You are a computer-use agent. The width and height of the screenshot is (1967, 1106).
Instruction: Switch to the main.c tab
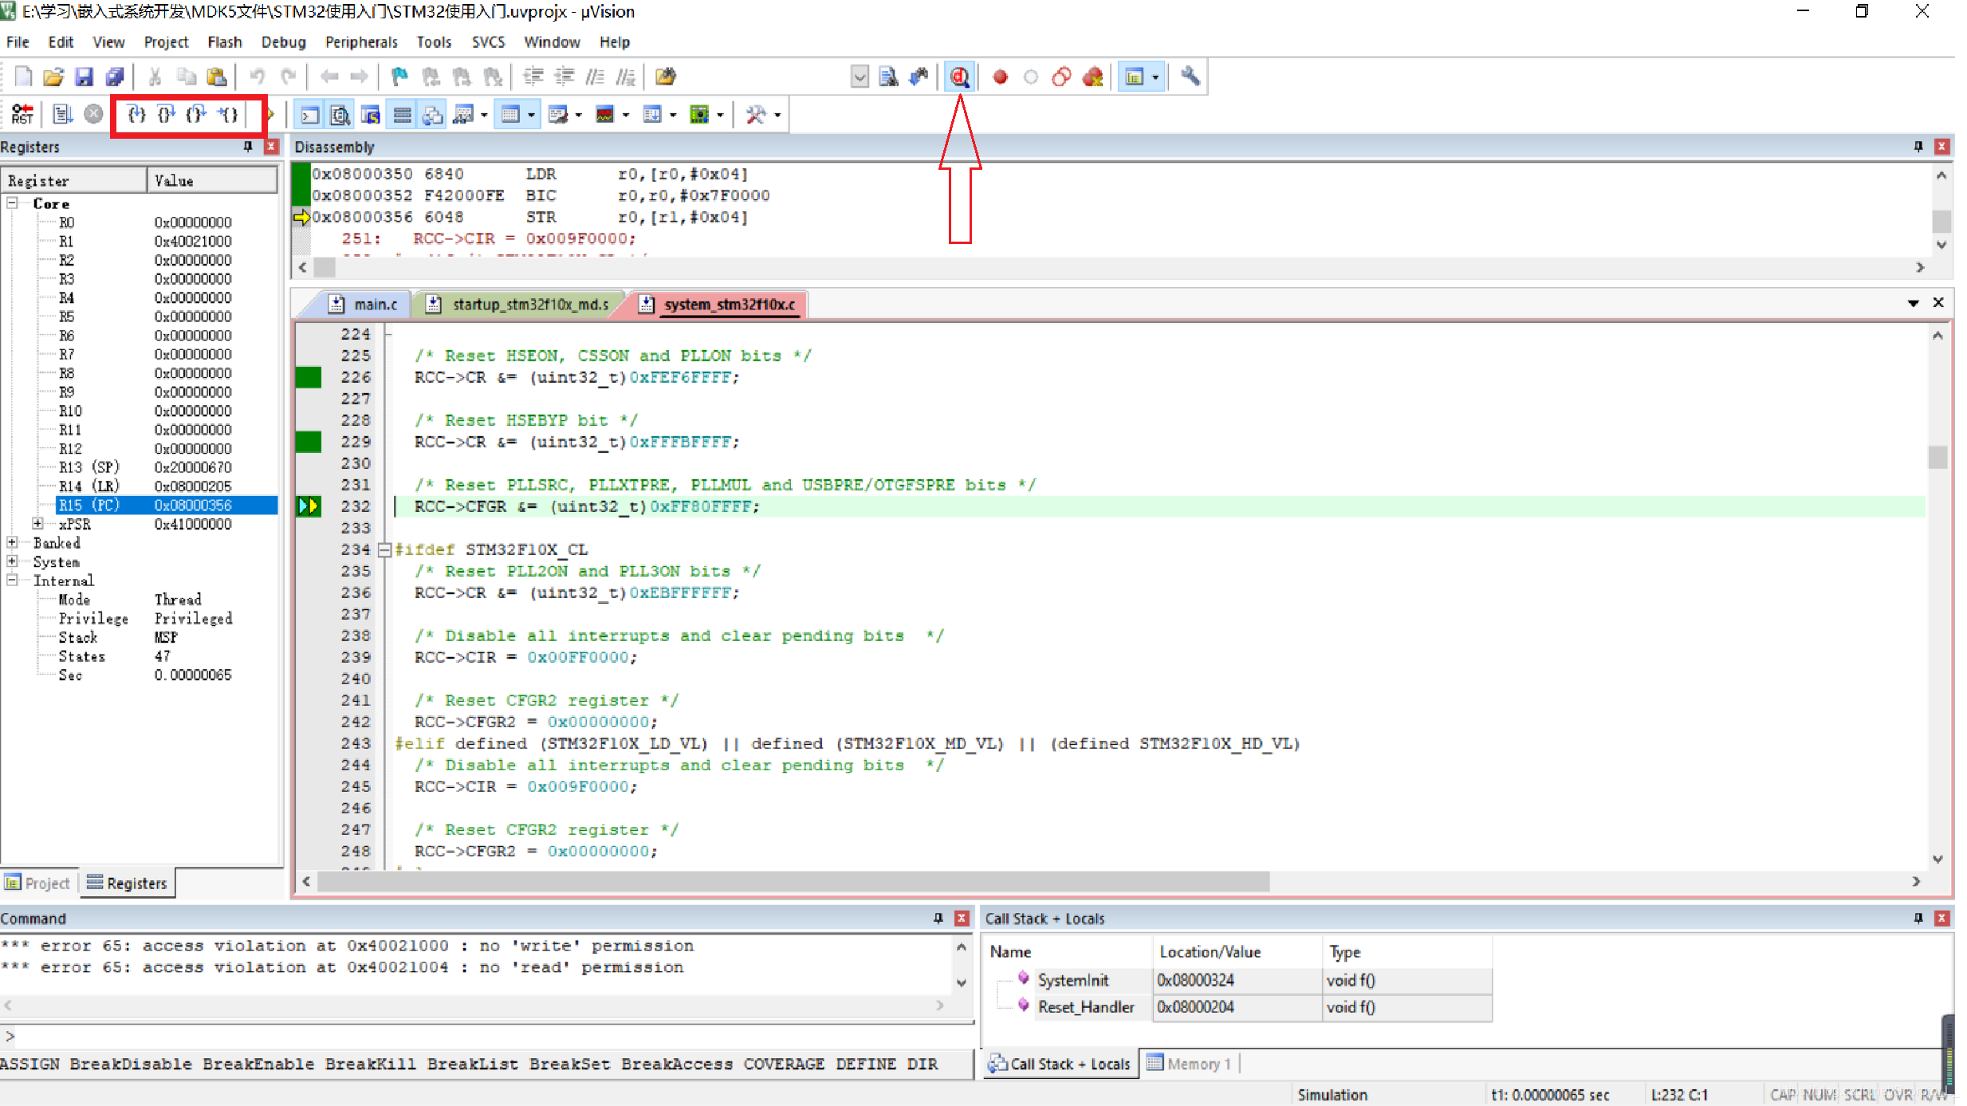pyautogui.click(x=375, y=304)
